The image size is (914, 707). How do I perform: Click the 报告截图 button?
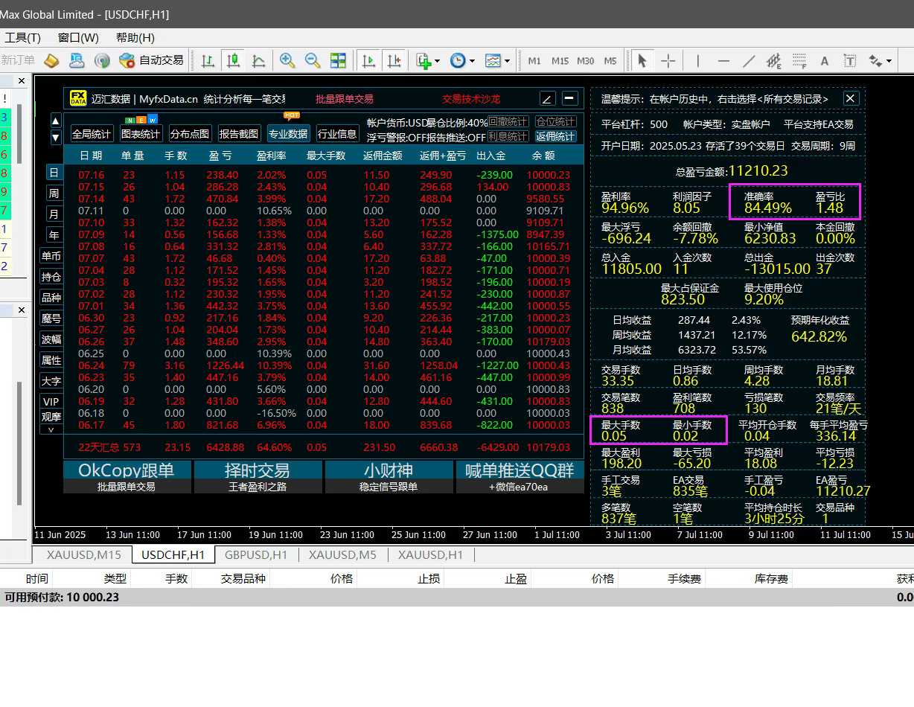point(240,134)
